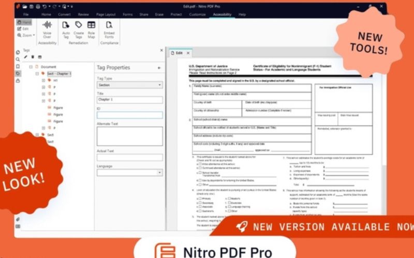Click the Redo arrow icon

click(55, 6)
